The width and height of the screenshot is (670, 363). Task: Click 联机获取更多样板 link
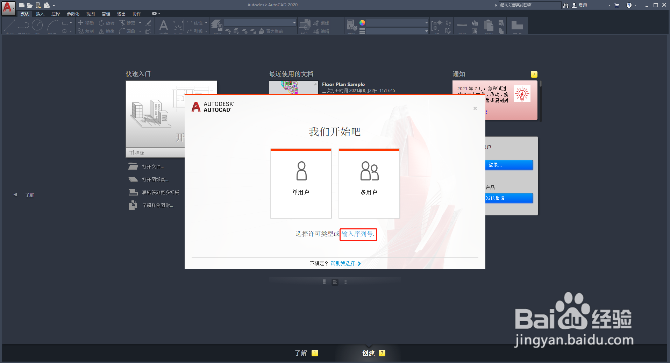pos(154,192)
